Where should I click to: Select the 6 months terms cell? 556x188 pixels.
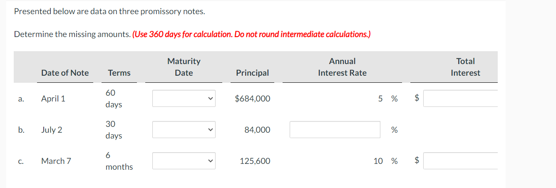[119, 161]
